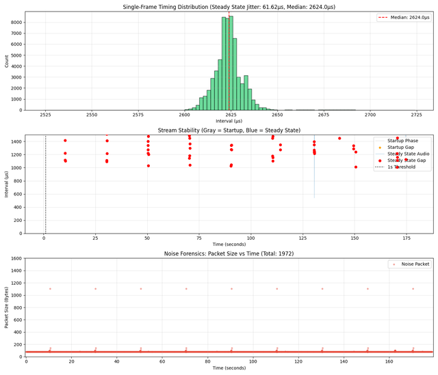The width and height of the screenshot is (438, 375).
Task: Click the orange Startup Gap legend marker
Action: (380, 147)
